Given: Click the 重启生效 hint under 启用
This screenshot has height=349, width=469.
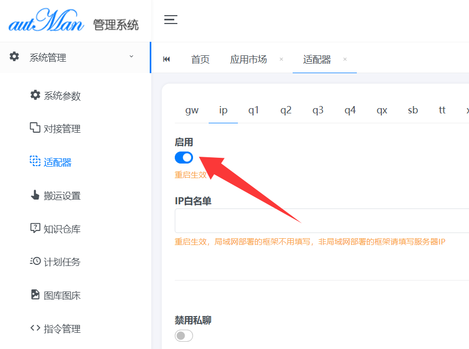Looking at the screenshot, I should click(x=190, y=174).
